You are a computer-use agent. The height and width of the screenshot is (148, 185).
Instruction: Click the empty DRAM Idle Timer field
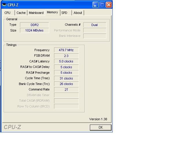coord(66,95)
